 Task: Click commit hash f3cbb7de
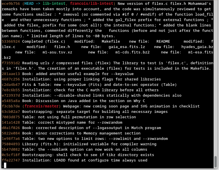[x=11, y=106]
